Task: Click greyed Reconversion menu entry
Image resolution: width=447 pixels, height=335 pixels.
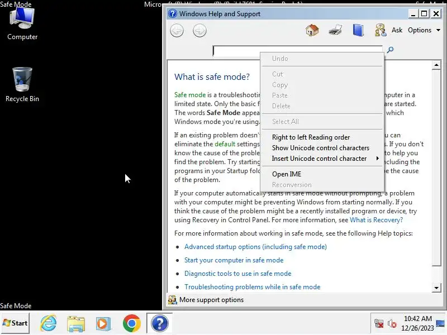Action: click(x=322, y=185)
